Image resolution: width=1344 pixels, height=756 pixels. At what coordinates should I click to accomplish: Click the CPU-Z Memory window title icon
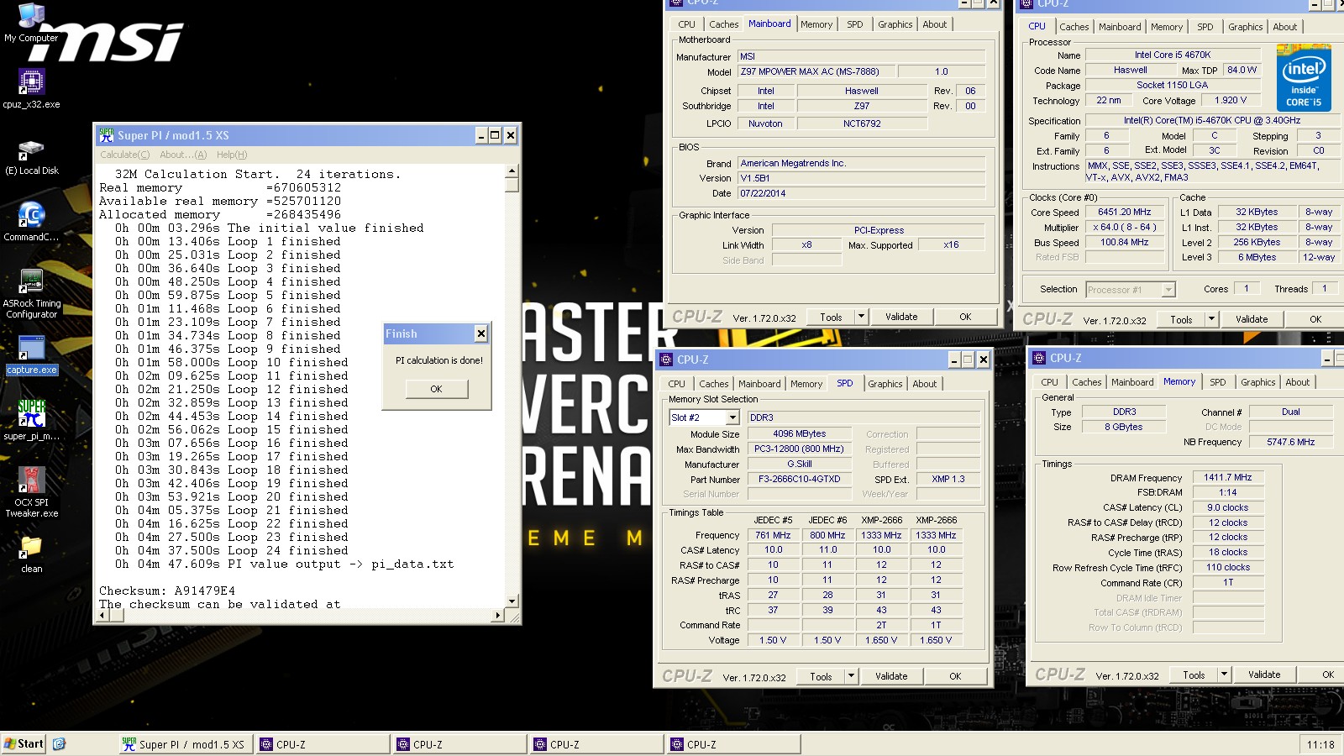tap(1039, 358)
